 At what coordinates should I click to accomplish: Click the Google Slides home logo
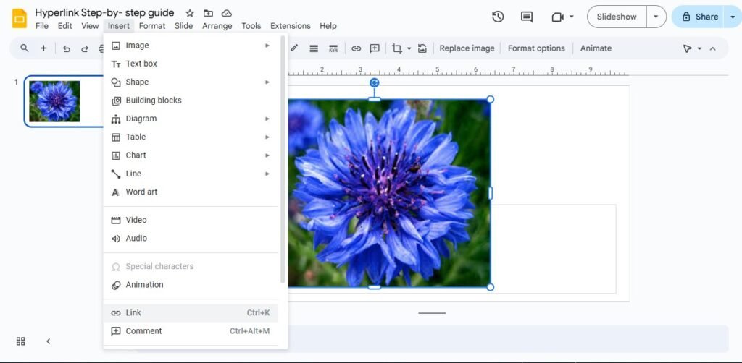(x=20, y=18)
